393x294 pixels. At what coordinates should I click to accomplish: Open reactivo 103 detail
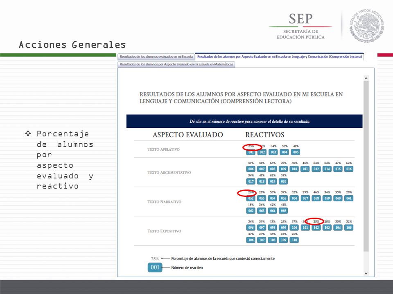[327, 227]
